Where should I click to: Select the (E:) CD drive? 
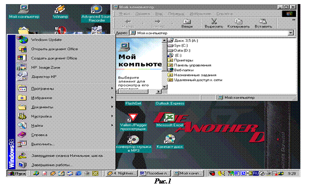[x=175, y=55]
